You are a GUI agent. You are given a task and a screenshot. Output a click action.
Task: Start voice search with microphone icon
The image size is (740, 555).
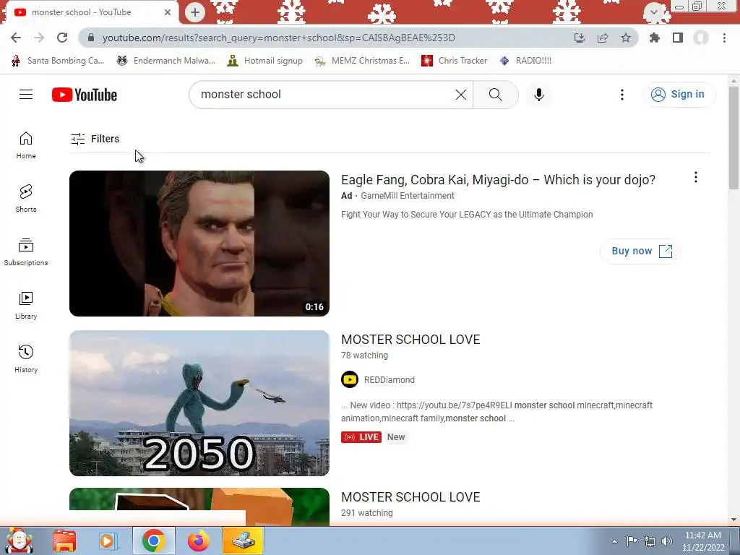(538, 95)
